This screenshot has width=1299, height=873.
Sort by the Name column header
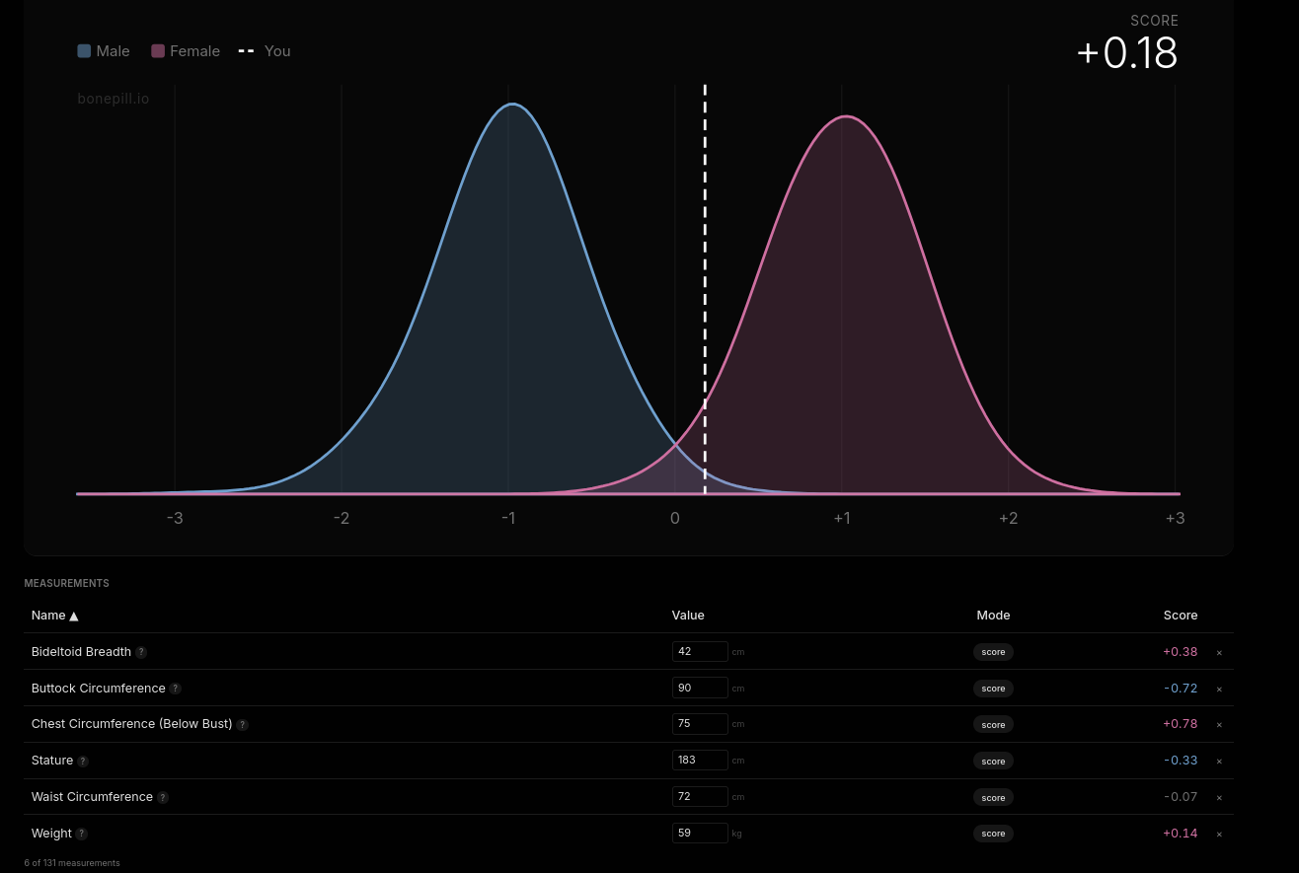54,616
